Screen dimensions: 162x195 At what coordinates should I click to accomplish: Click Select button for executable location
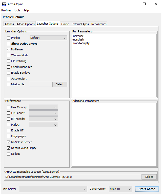point(149,177)
